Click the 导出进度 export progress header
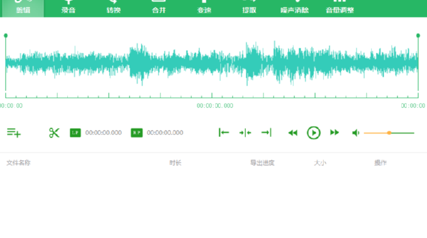The image size is (427, 238). [262, 163]
